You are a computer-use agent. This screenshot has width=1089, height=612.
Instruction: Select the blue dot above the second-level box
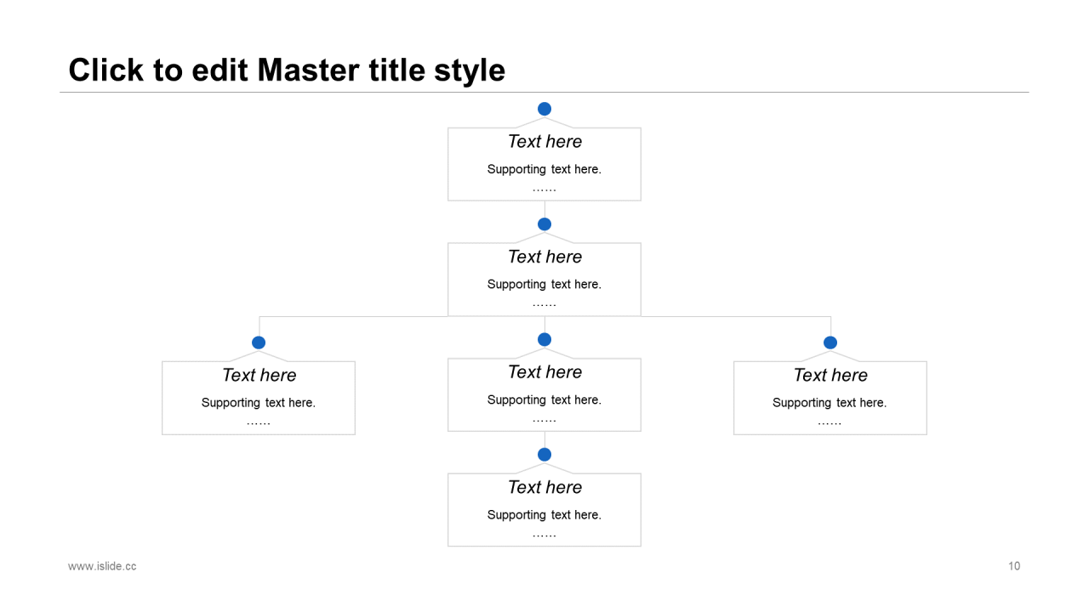tap(544, 224)
